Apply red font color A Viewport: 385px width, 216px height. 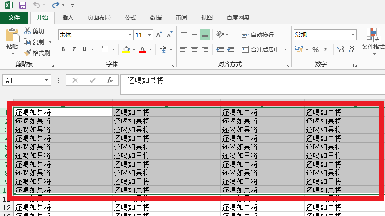click(142, 49)
